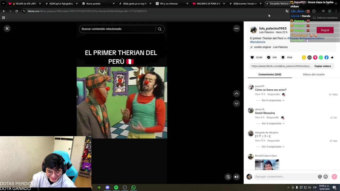Expand 'Ver 4 respuestas' under alexis DL's comment
Image resolution: width=340 pixels, height=191 pixels.
273,123
